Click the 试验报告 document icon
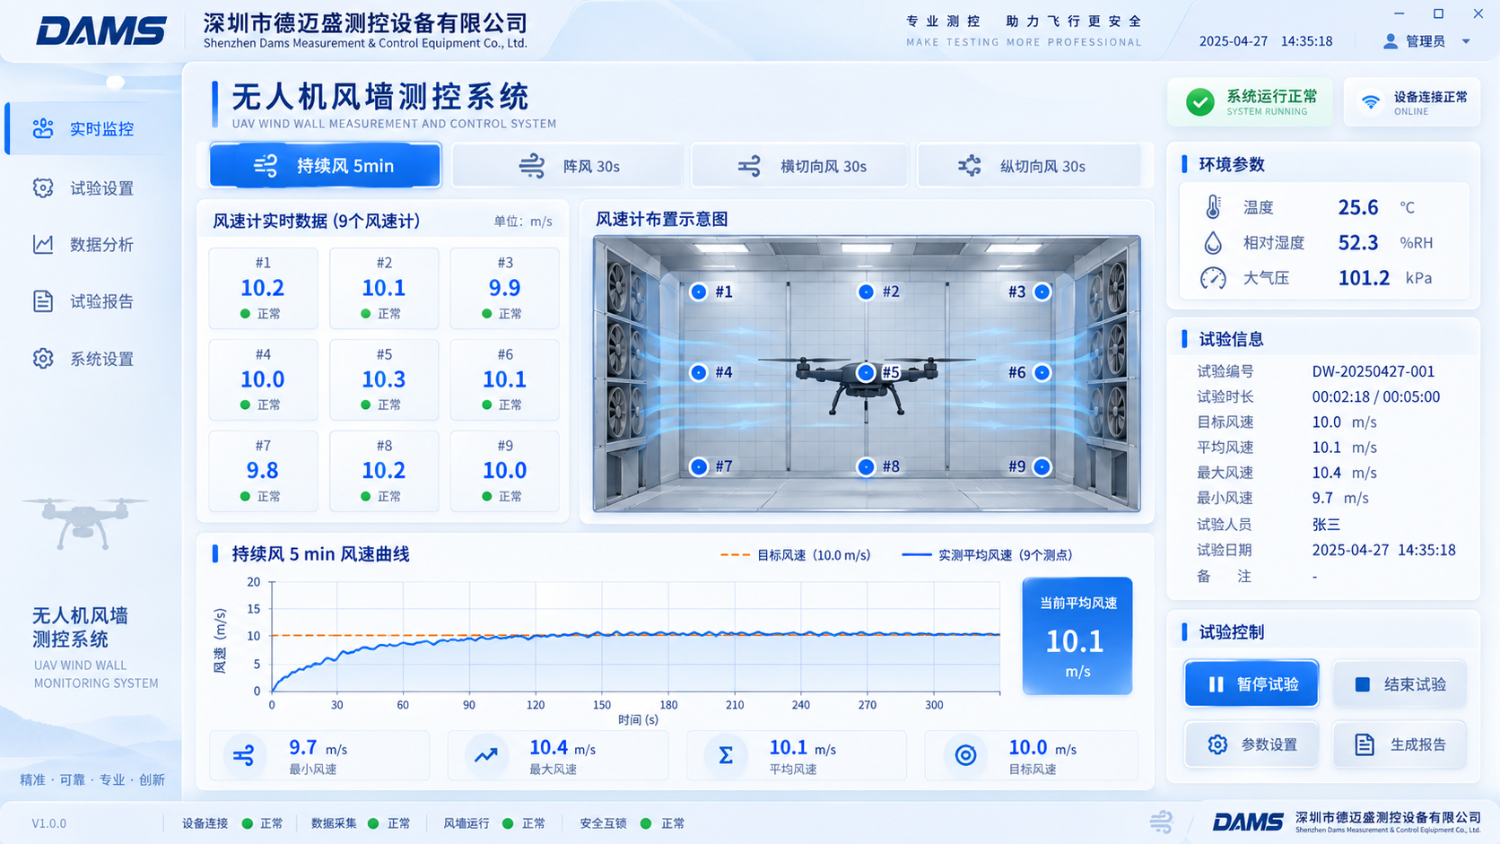The height and width of the screenshot is (844, 1500). coord(43,300)
